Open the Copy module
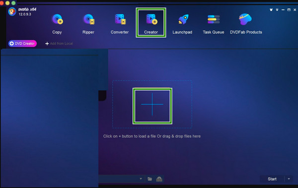Viewport: 298px width, 188px height. [57, 24]
